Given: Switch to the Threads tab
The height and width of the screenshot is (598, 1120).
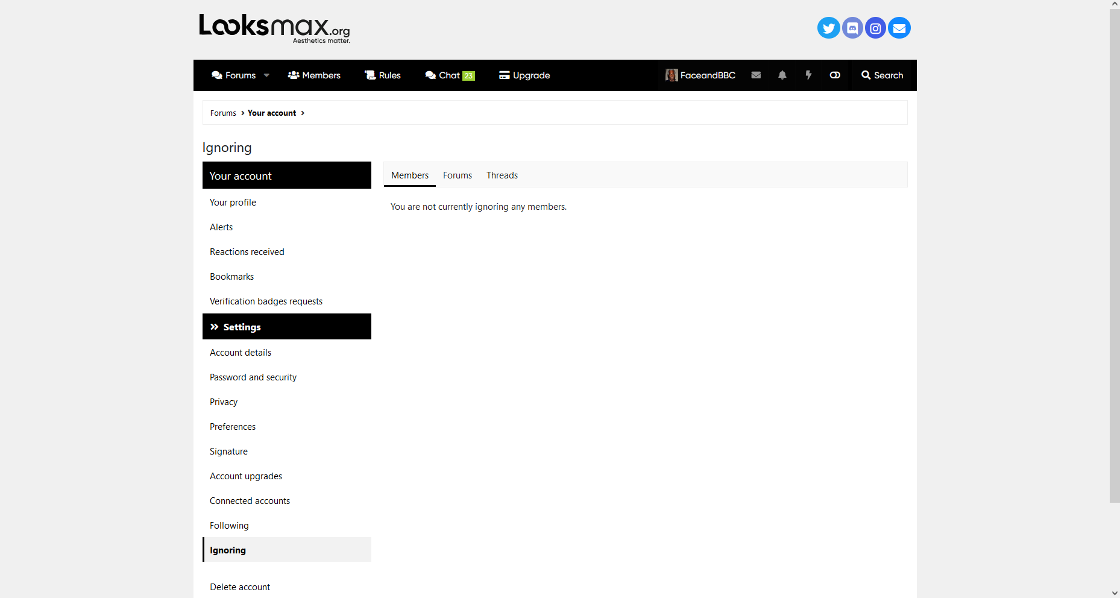Looking at the screenshot, I should [502, 175].
